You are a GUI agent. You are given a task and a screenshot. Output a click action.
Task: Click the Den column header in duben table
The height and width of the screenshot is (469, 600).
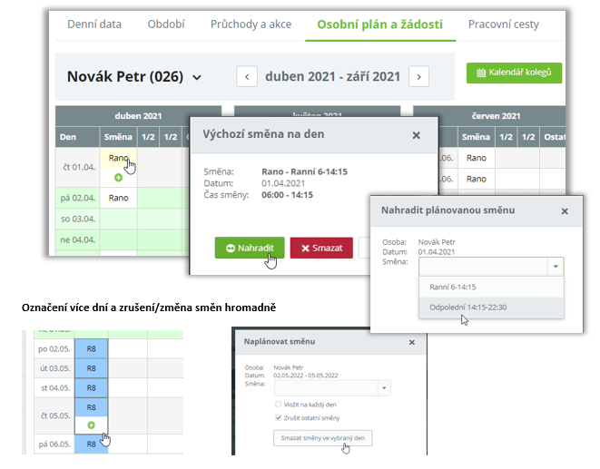coord(77,137)
